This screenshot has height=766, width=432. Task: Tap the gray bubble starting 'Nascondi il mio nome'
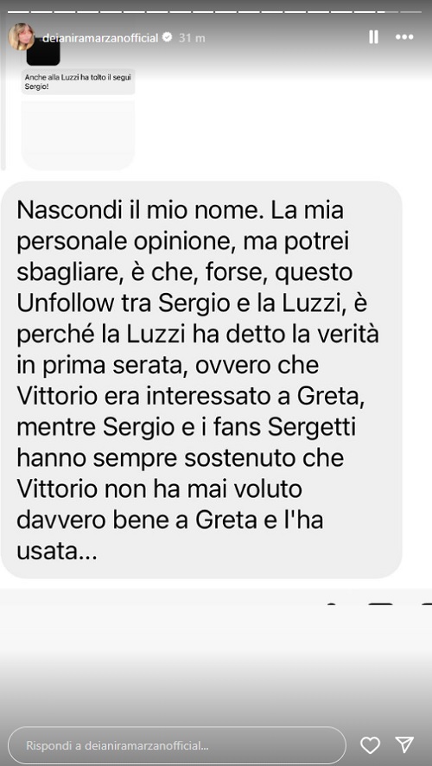click(201, 380)
